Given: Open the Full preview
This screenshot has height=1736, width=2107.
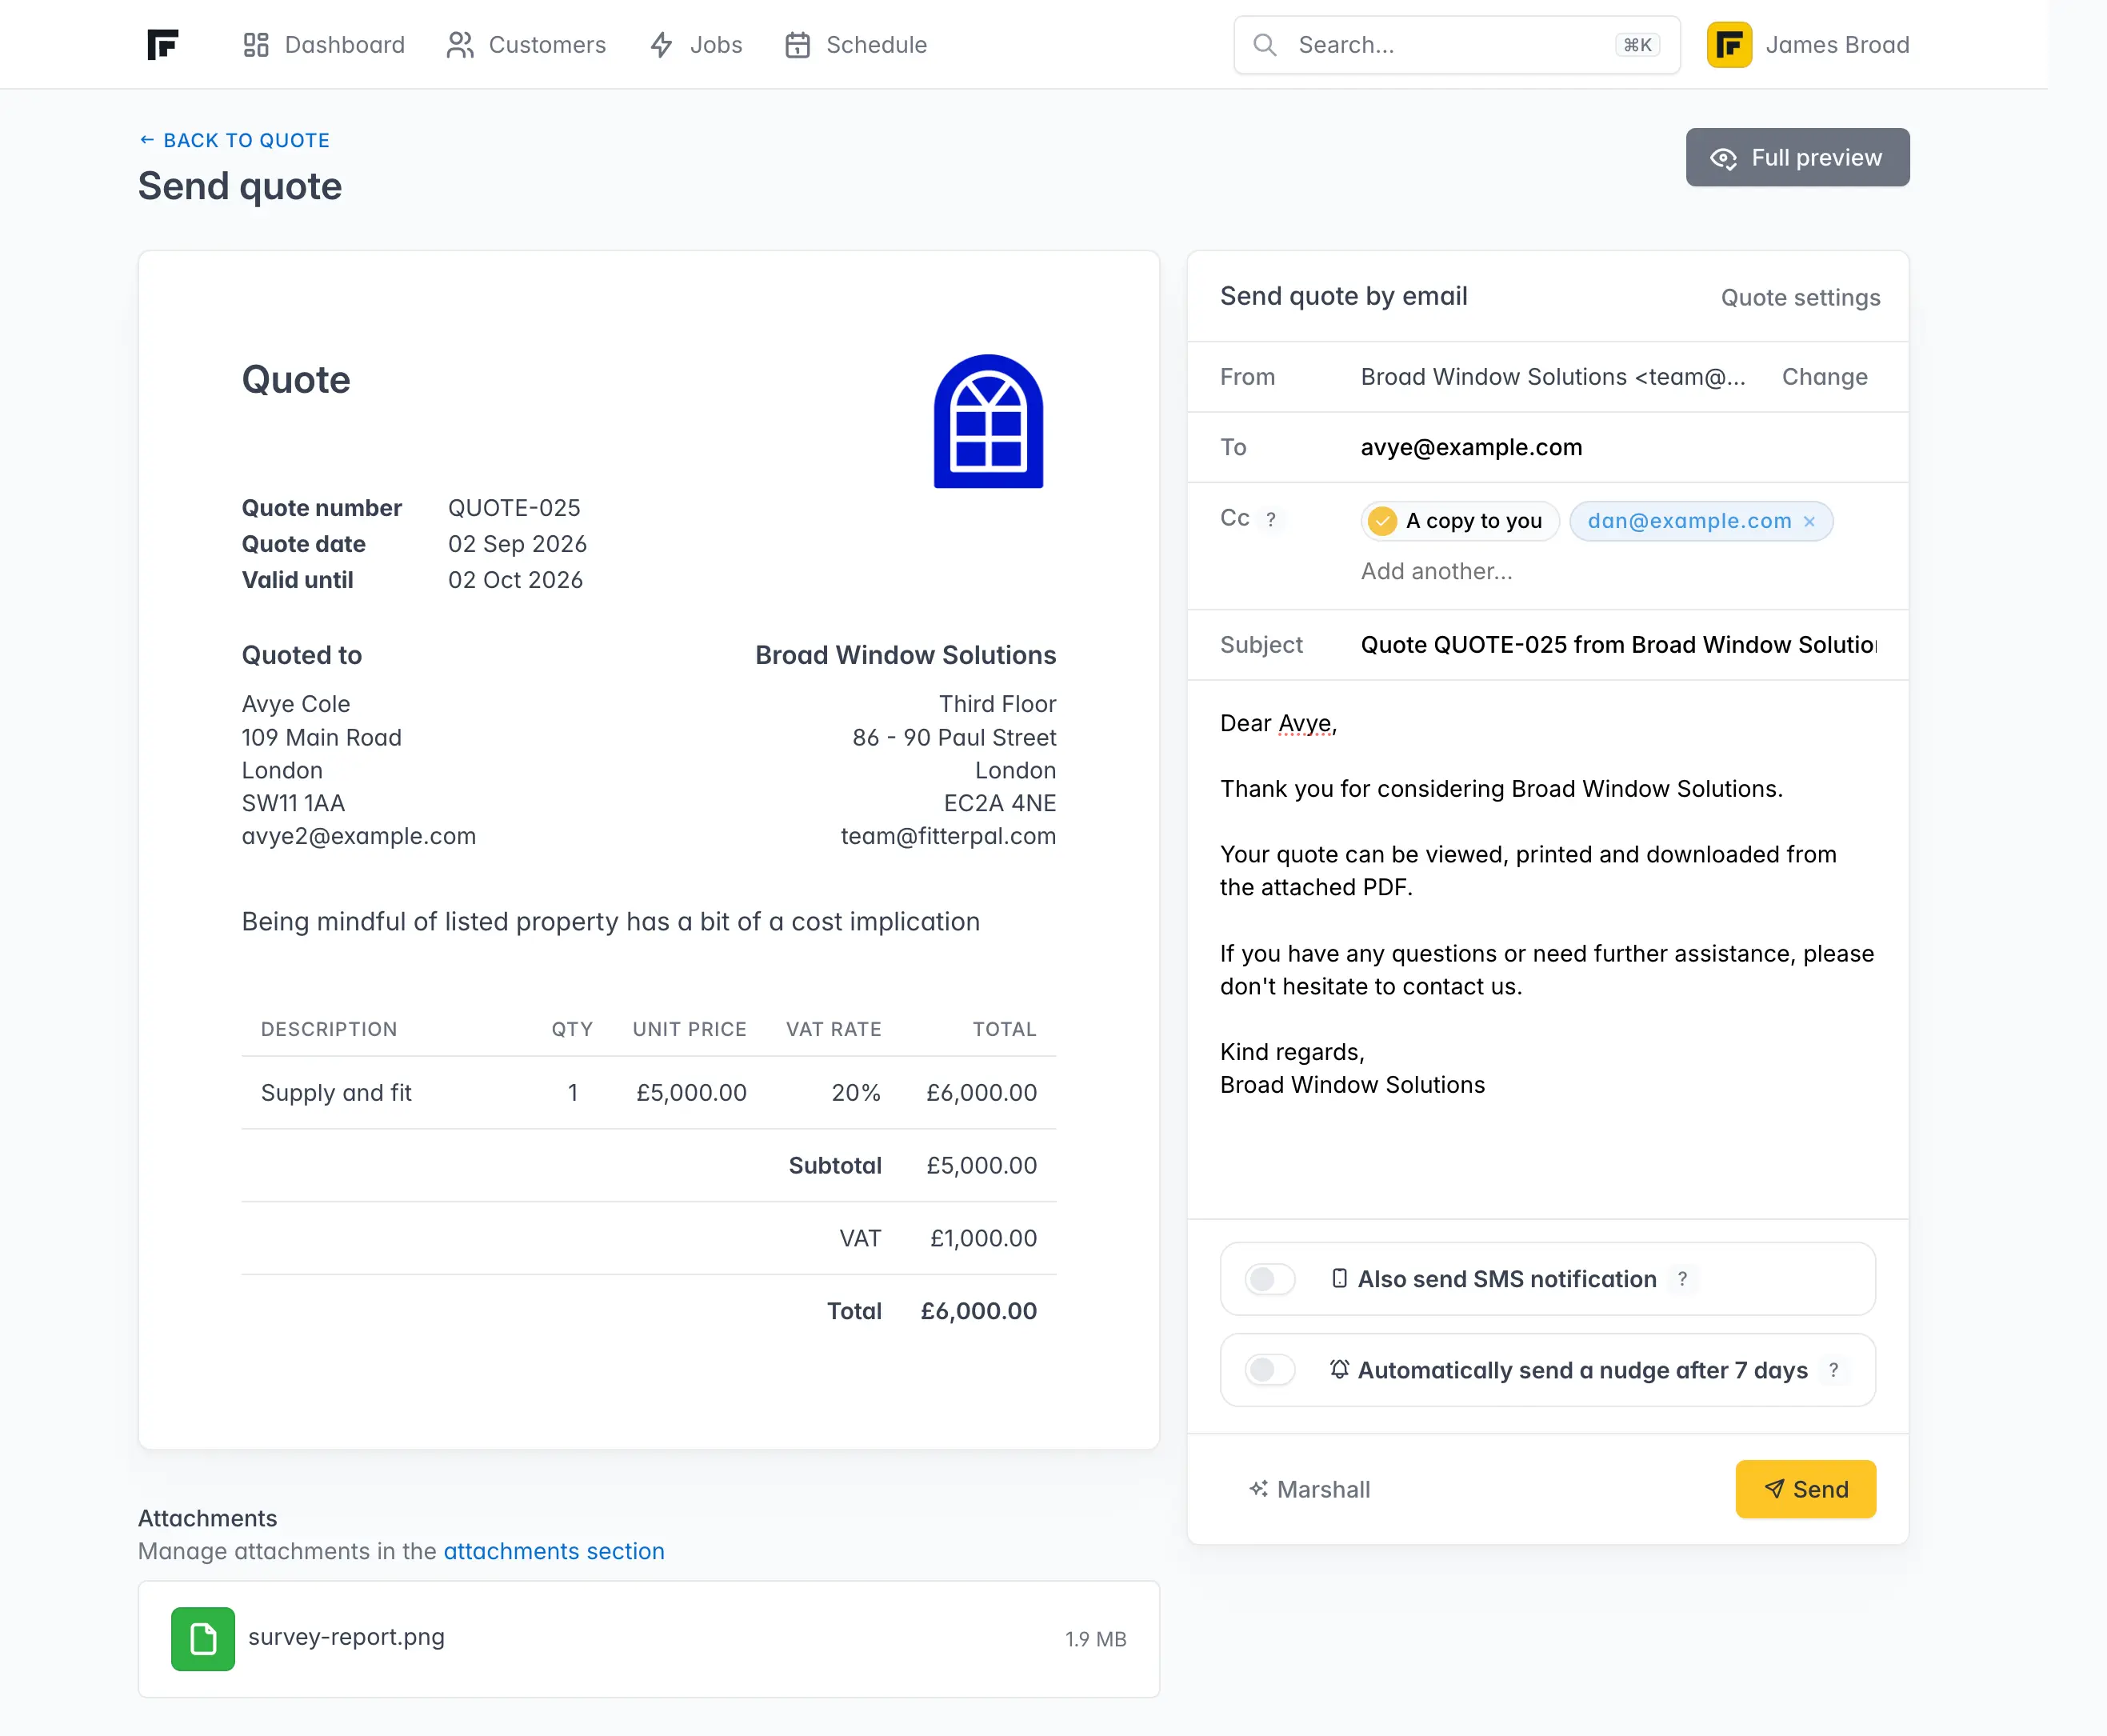Looking at the screenshot, I should click(1797, 157).
